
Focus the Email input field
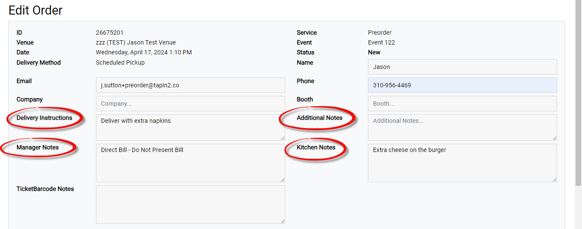pyautogui.click(x=190, y=85)
